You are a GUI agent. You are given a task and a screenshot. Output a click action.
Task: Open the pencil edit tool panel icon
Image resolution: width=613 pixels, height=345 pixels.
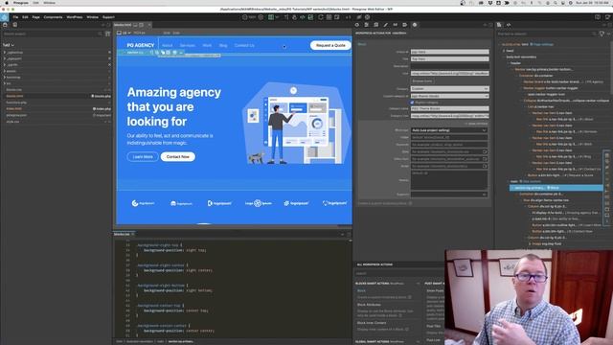point(385,25)
